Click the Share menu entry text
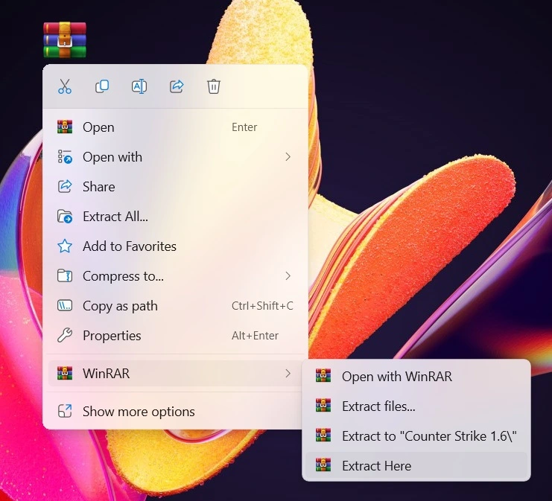 click(x=98, y=187)
